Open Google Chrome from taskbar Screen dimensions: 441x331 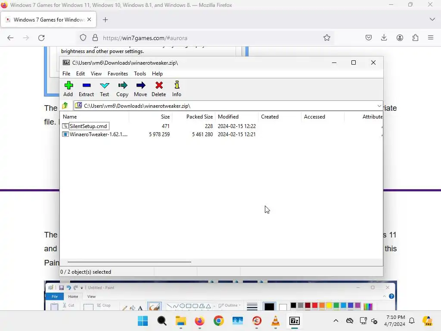[x=218, y=321]
